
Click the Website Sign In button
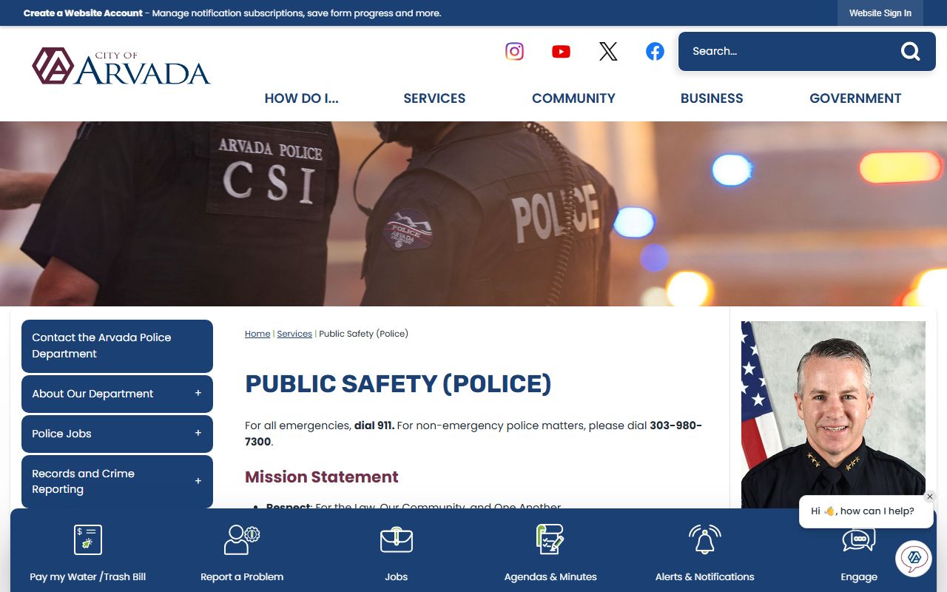click(x=880, y=13)
